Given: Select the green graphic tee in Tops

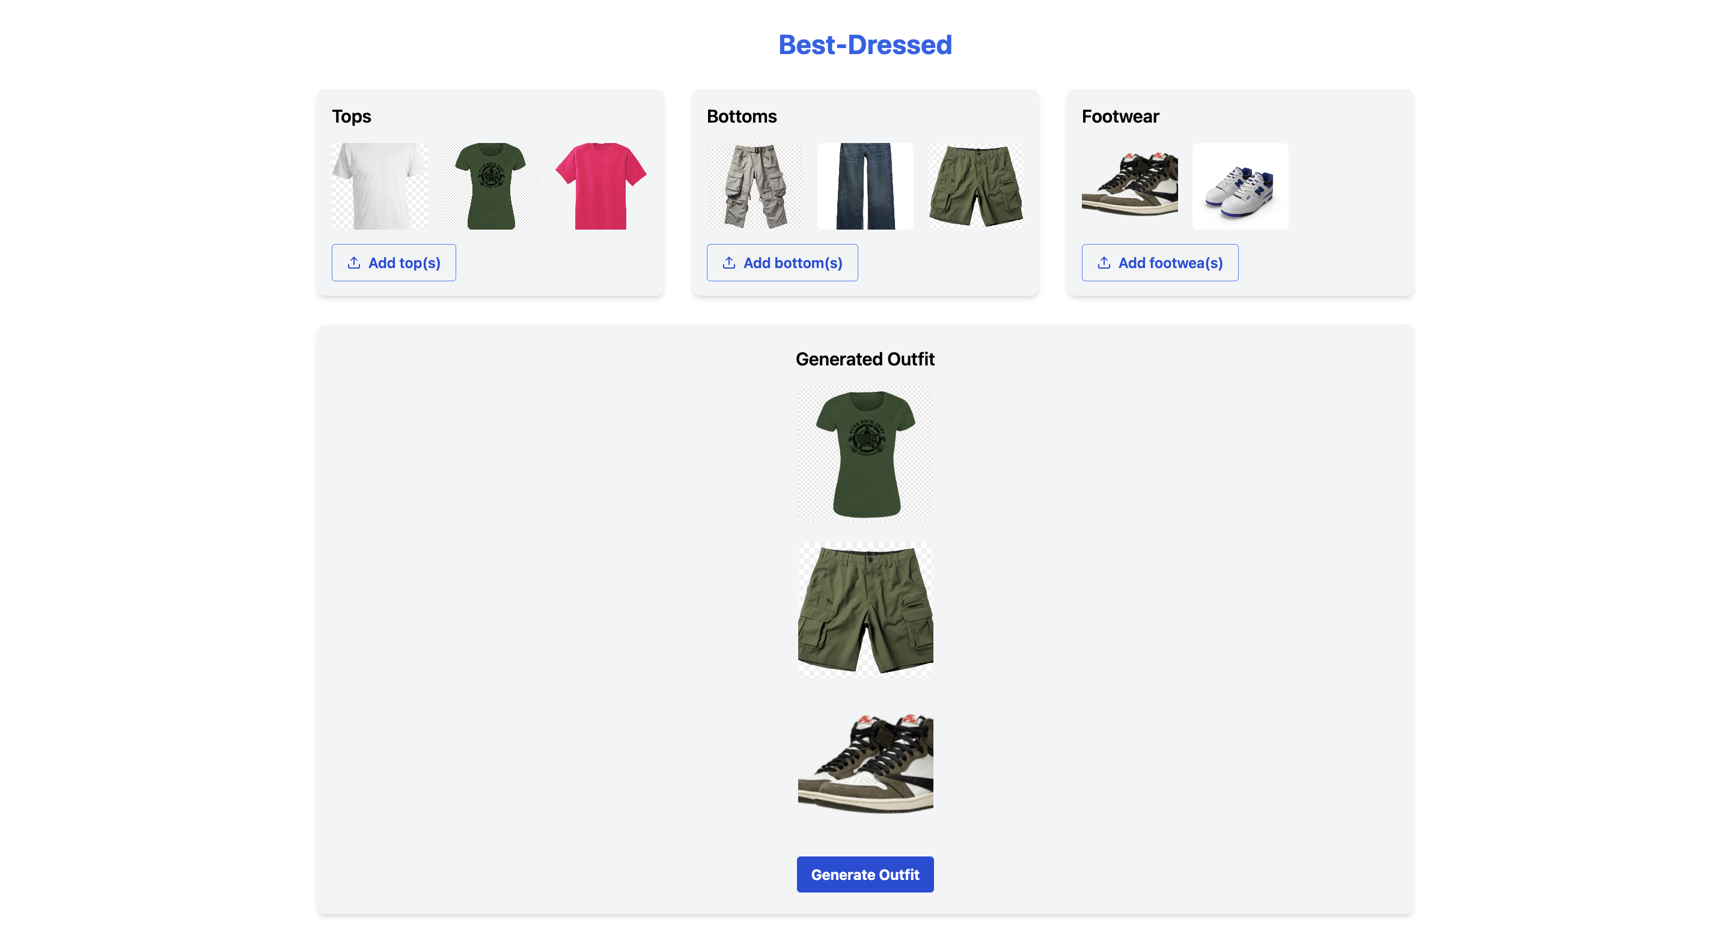Looking at the screenshot, I should [x=490, y=186].
